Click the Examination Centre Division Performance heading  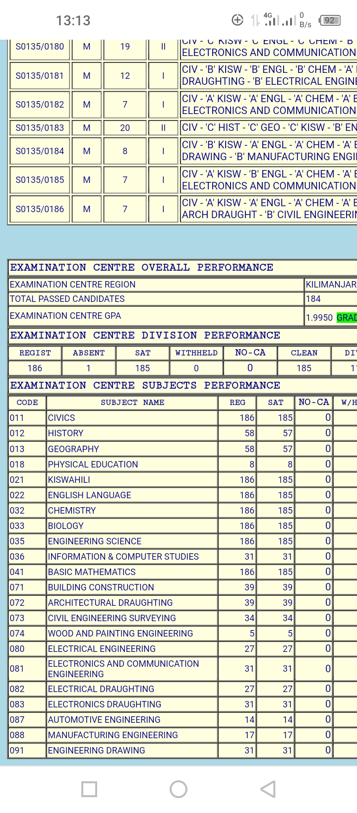click(x=145, y=336)
